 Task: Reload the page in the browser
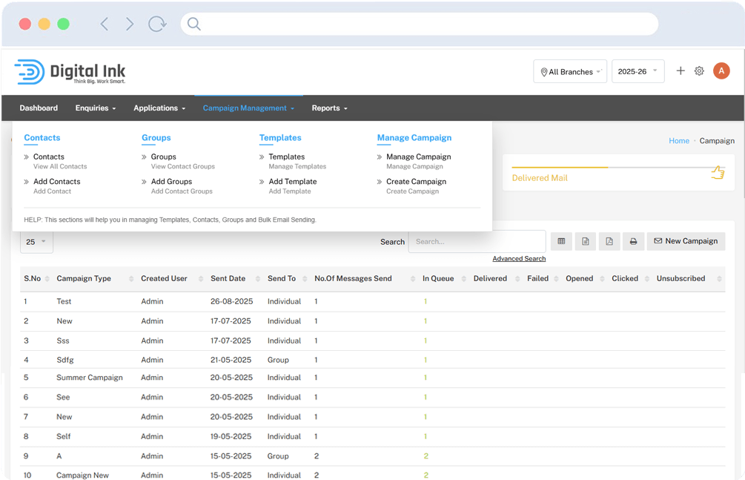pyautogui.click(x=157, y=24)
